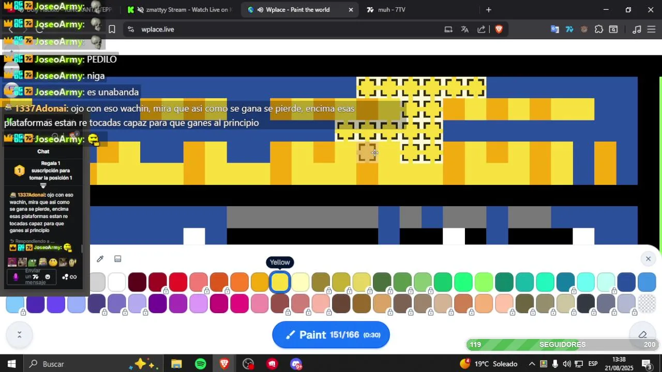The height and width of the screenshot is (372, 662).
Task: Open the weather widget 19°C Soleado
Action: pos(489,364)
